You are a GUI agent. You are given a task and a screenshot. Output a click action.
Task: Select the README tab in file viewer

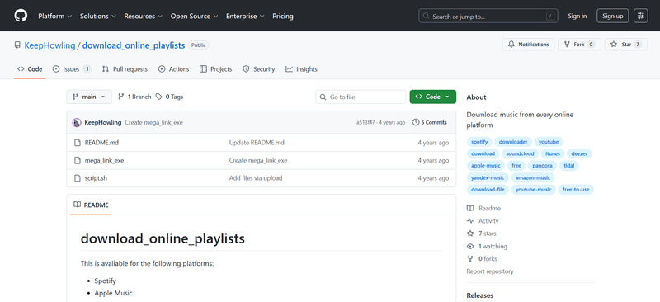[91, 205]
